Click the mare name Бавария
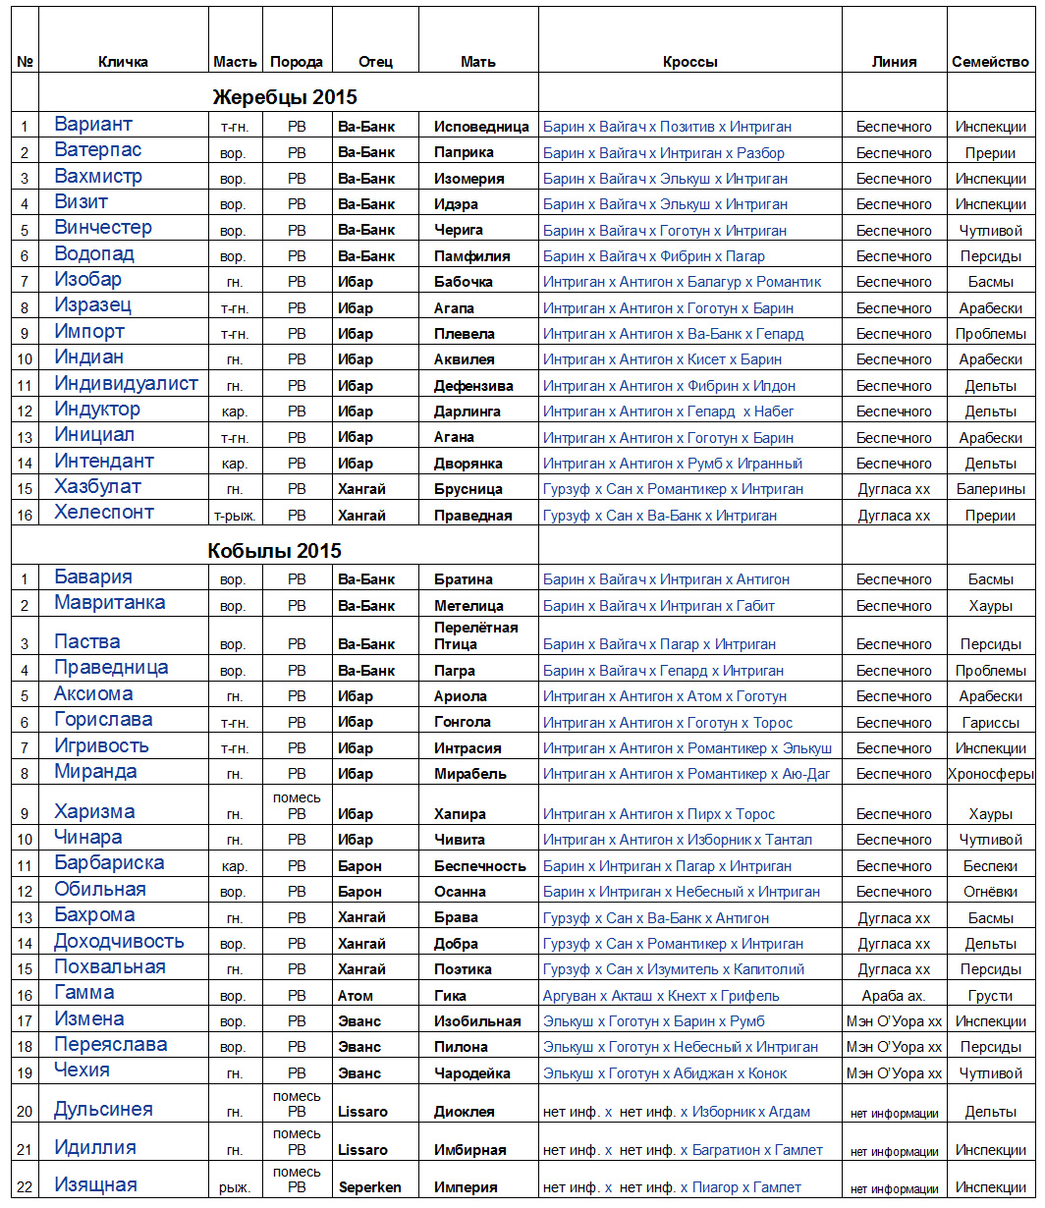The width and height of the screenshot is (1045, 1208). (93, 577)
